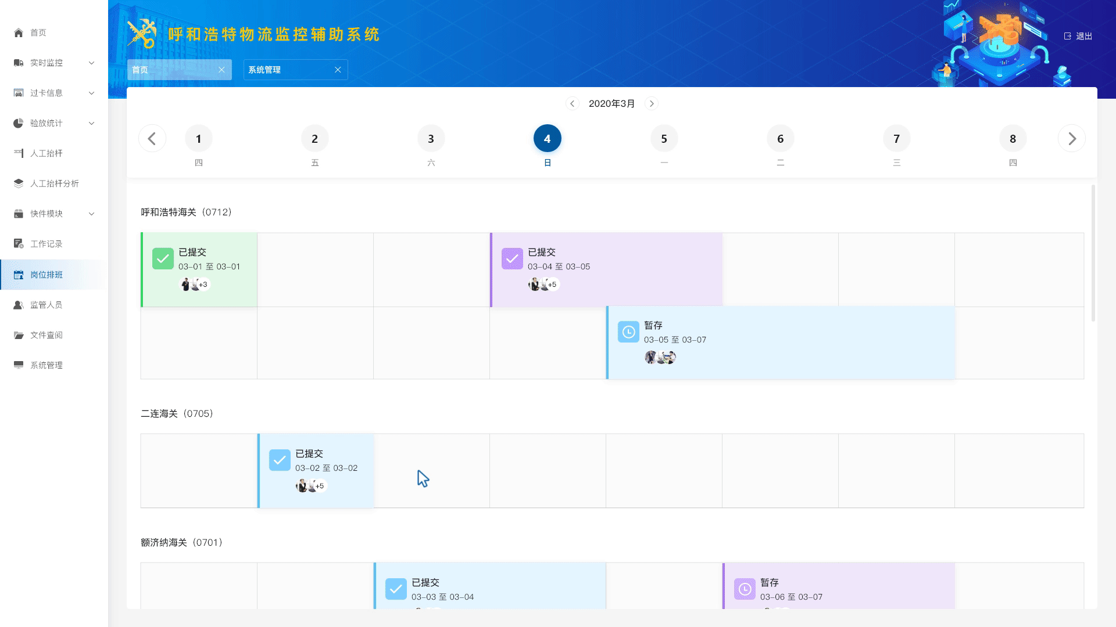Select day 5 in the date strip
1116x627 pixels.
click(664, 138)
